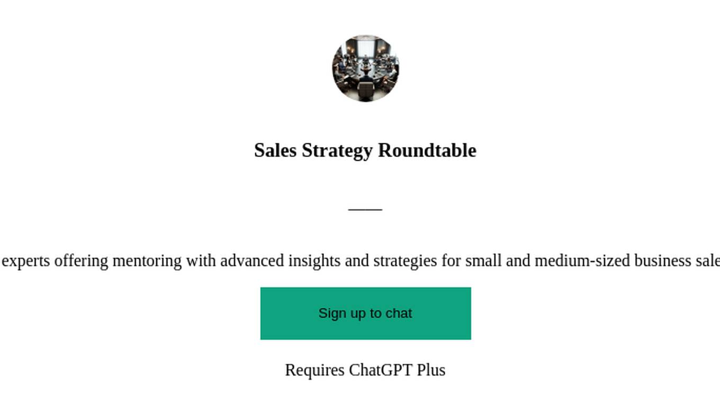Screen dimensions: 720x404
Task: Click the word "Roundtable" in the title
Action: tap(427, 150)
